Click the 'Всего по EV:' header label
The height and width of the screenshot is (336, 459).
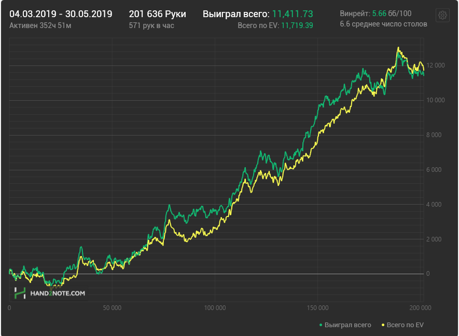click(258, 25)
